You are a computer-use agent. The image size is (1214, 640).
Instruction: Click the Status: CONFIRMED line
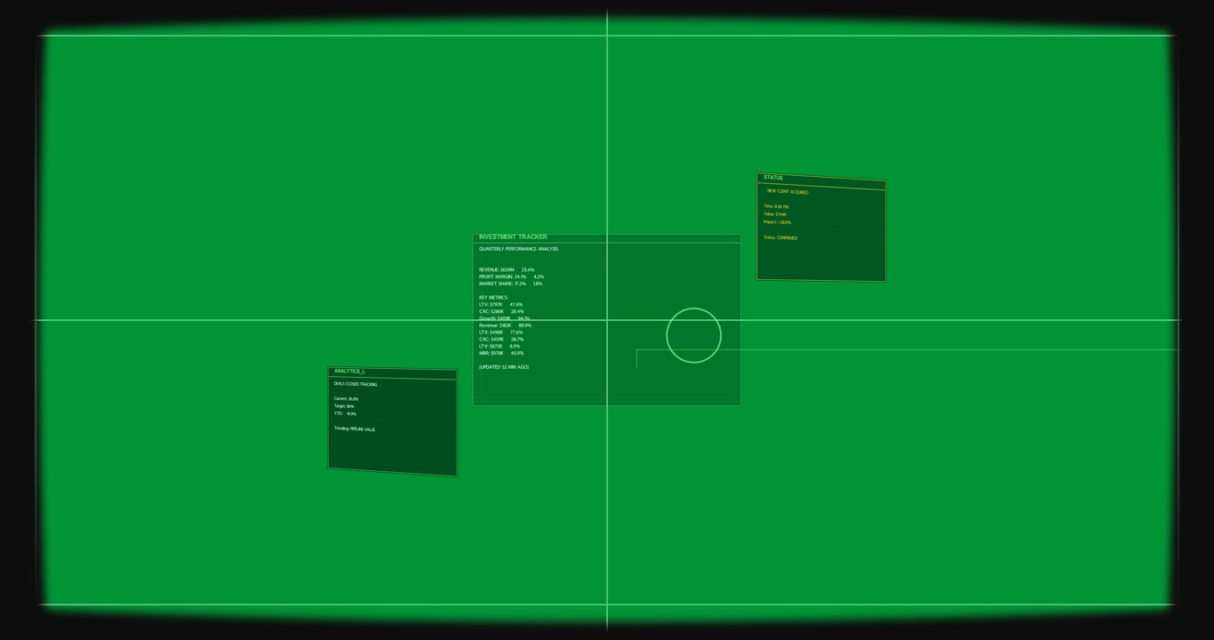click(780, 238)
